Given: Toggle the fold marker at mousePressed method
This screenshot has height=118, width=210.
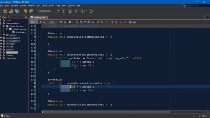Looking at the screenshot, I should click(38, 55).
